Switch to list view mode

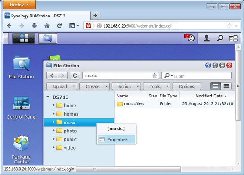click(x=216, y=86)
